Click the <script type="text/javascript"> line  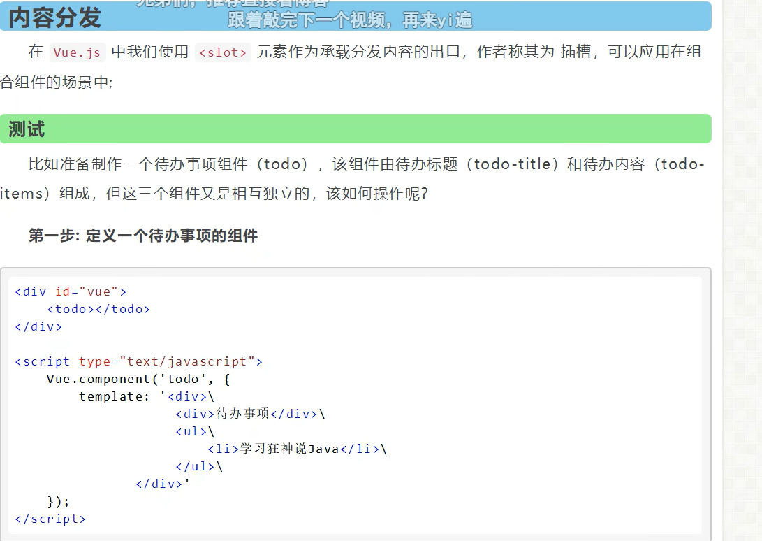(138, 361)
